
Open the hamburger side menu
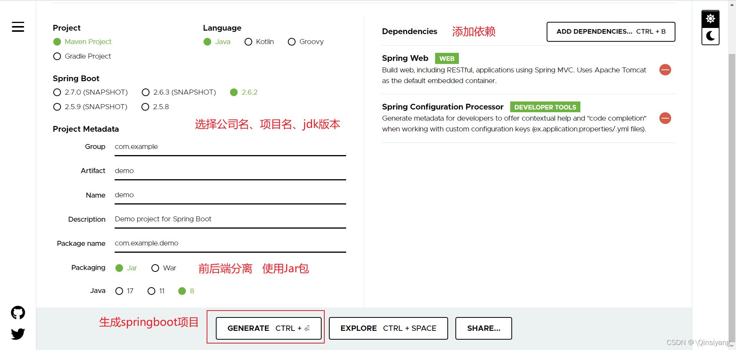[x=18, y=27]
